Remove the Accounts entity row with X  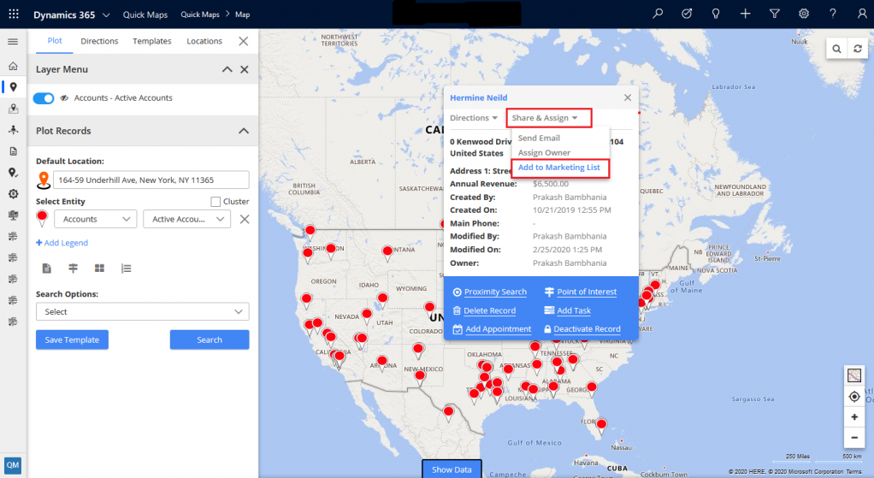pos(244,219)
